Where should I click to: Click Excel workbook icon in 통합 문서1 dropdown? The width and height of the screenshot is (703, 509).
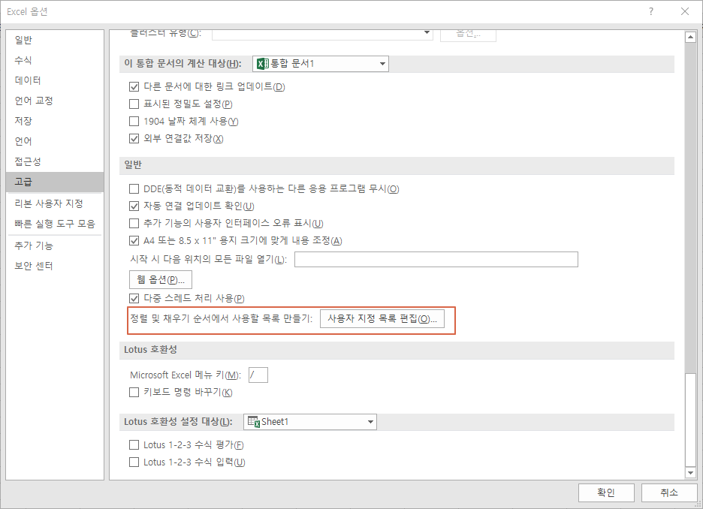click(263, 64)
